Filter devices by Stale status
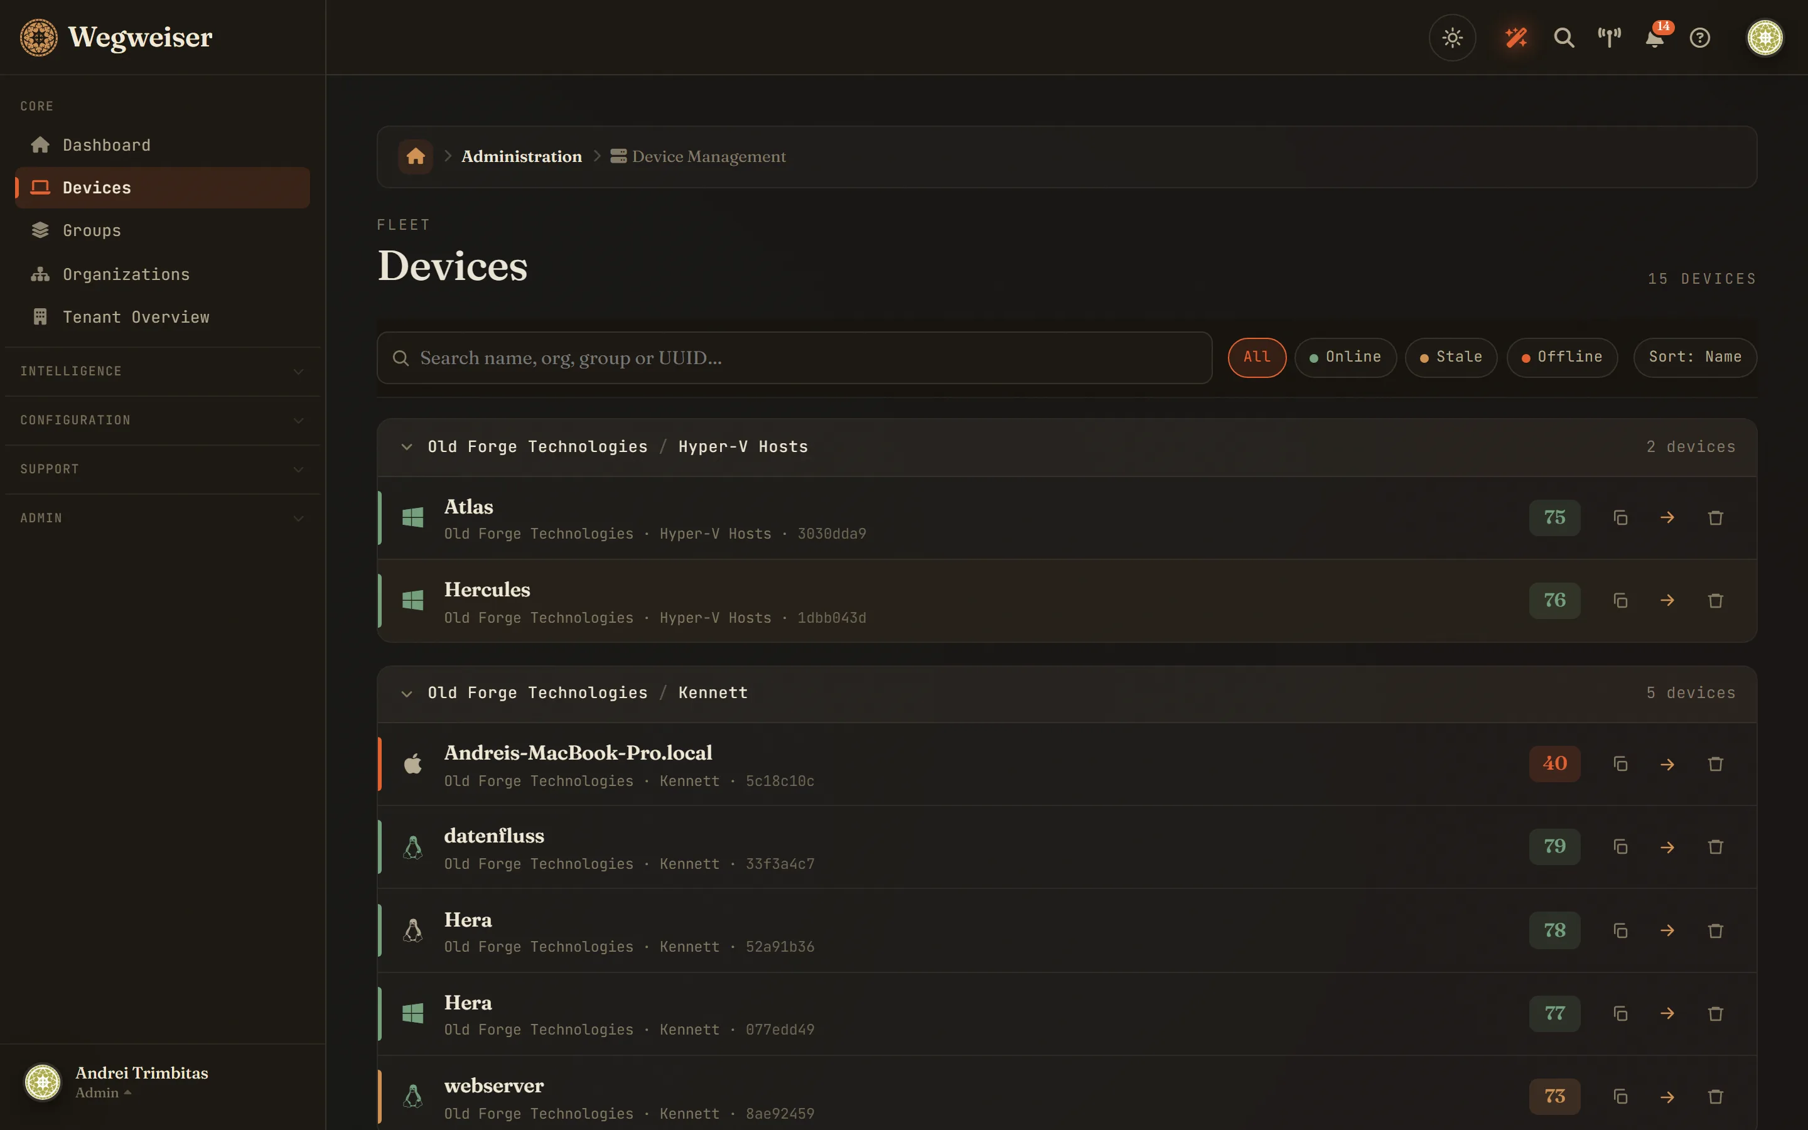 tap(1451, 357)
